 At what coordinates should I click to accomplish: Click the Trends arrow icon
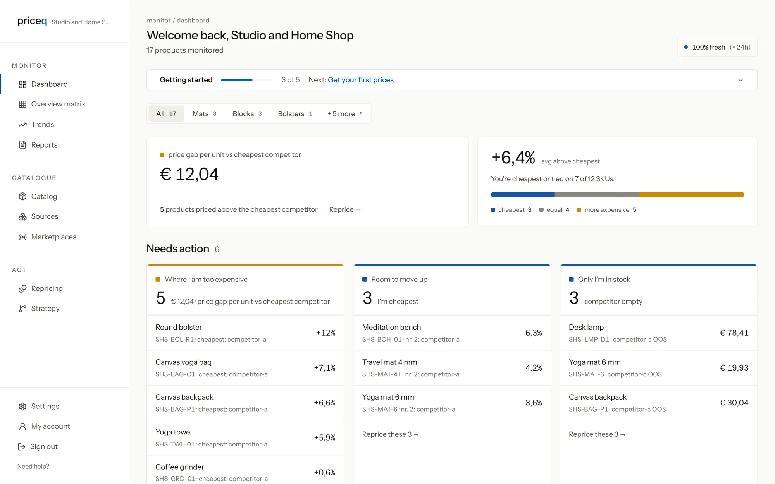coord(22,125)
